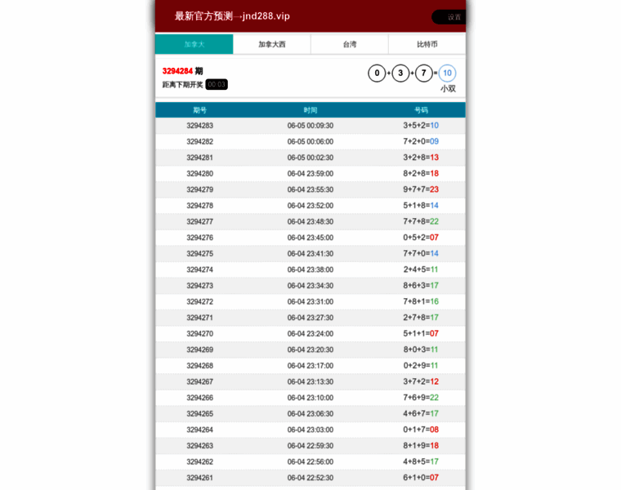621x490 pixels.
Task: Click time 06-04 23:27:30
Action: click(x=310, y=318)
